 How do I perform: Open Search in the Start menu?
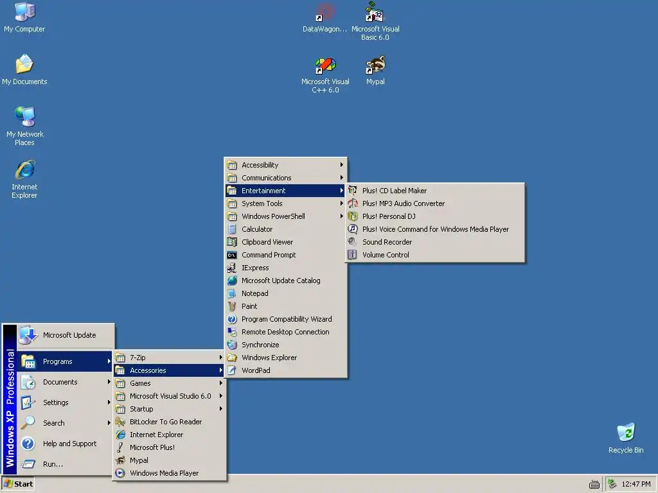tap(65, 423)
